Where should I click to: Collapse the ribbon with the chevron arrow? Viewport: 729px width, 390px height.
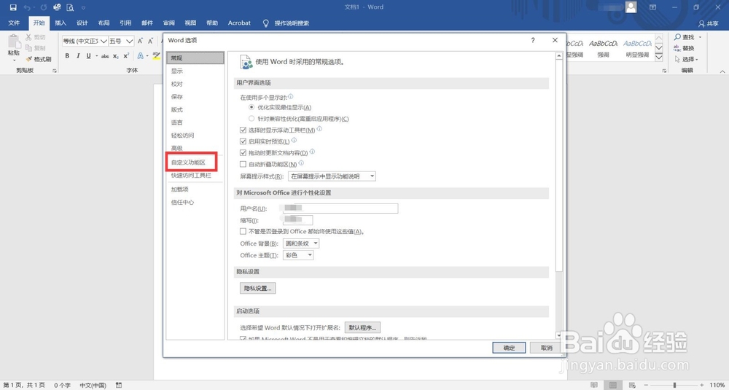(x=722, y=71)
